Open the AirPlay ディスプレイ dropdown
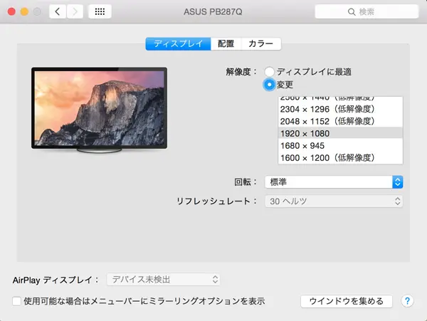Screen dimensions: 427x321 (x=164, y=279)
